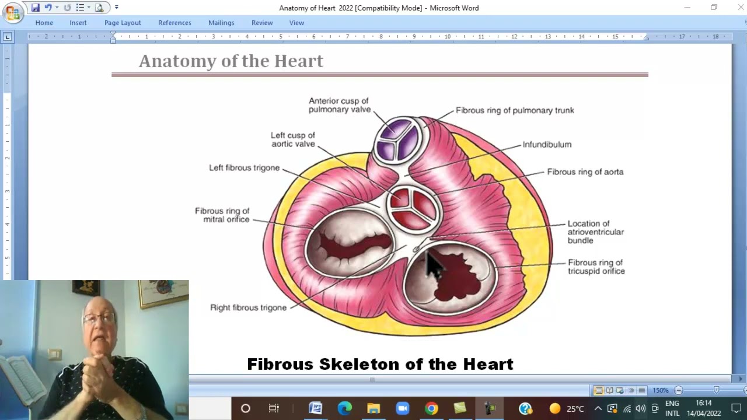Click the tab stop selector on the ruler
This screenshot has height=420, width=747.
[x=7, y=37]
